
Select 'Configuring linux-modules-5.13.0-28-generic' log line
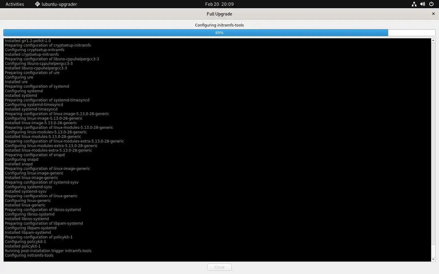(x=46, y=132)
